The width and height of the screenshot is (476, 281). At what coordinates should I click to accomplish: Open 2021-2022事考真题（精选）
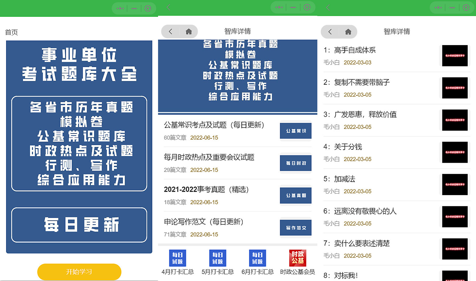207,190
